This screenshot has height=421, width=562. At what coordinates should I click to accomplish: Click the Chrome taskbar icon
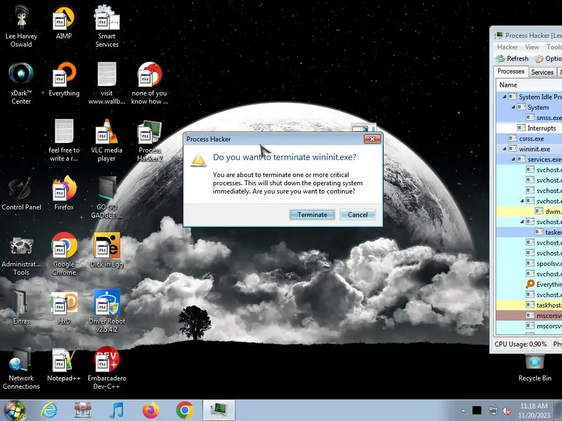coord(184,410)
